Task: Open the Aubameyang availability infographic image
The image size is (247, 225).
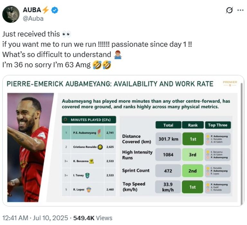Action: point(123,141)
